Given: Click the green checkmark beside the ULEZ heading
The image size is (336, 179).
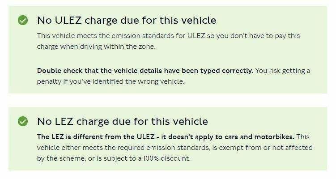Looking at the screenshot, I should coord(23,20).
